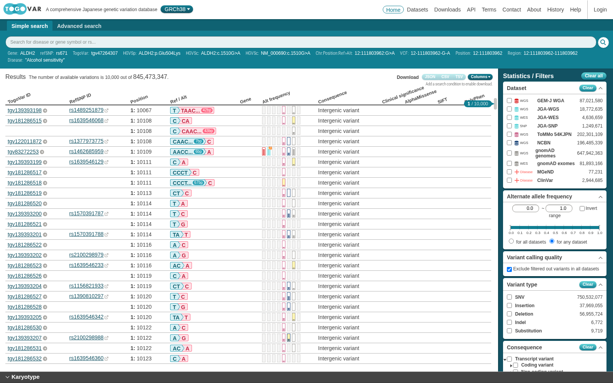The width and height of the screenshot is (613, 383).
Task: Click the results vertical scrollbar
Action: [x=495, y=104]
